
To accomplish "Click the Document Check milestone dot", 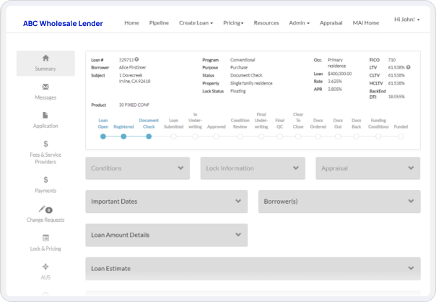I will pos(149,137).
